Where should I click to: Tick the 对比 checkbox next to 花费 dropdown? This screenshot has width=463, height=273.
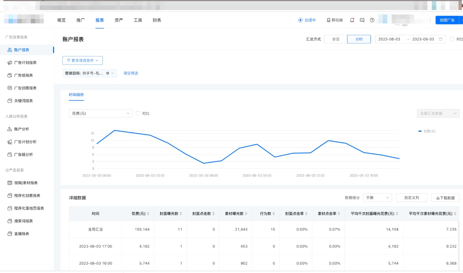tap(138, 114)
